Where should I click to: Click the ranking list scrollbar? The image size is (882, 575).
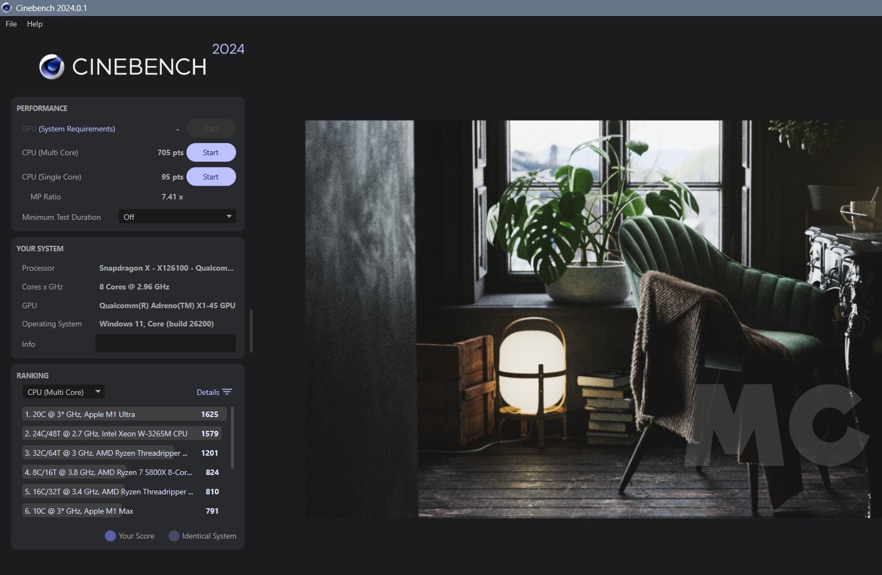click(x=232, y=437)
